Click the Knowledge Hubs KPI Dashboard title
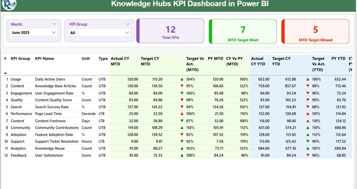This screenshot has width=357, height=189. tap(190, 4)
